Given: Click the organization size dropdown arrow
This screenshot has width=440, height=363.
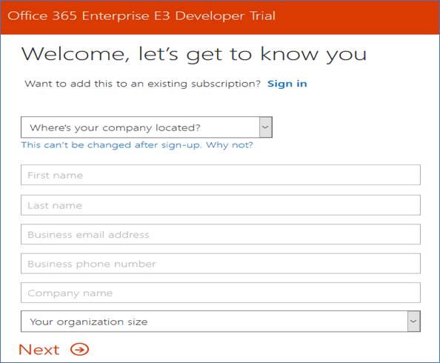Looking at the screenshot, I should [413, 322].
